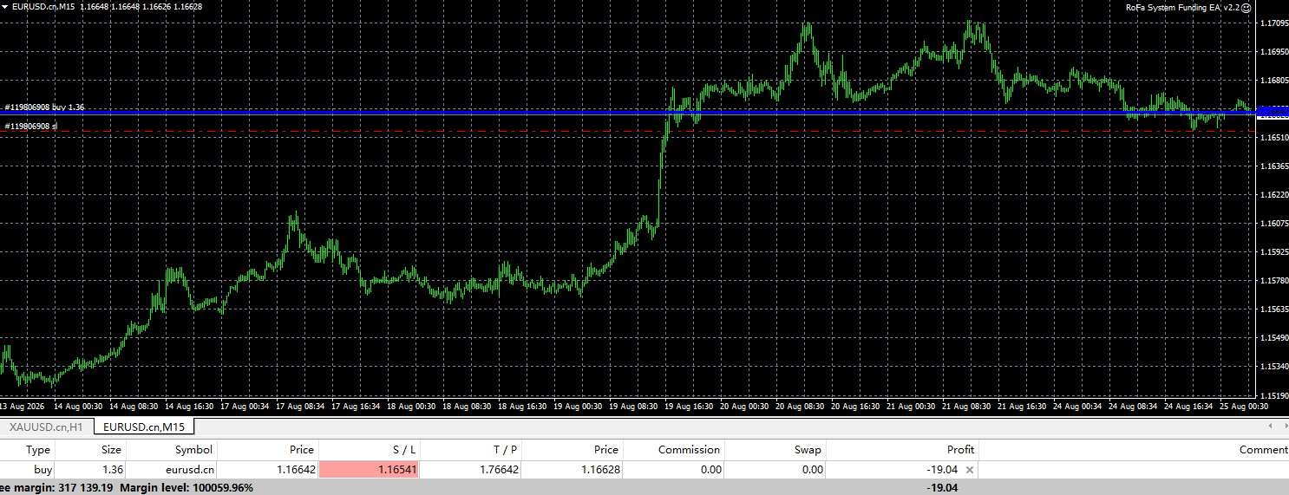Click the 'RoFa System Funding EA v2.2' label
Screen dimensions: 1289x495
point(1181,7)
